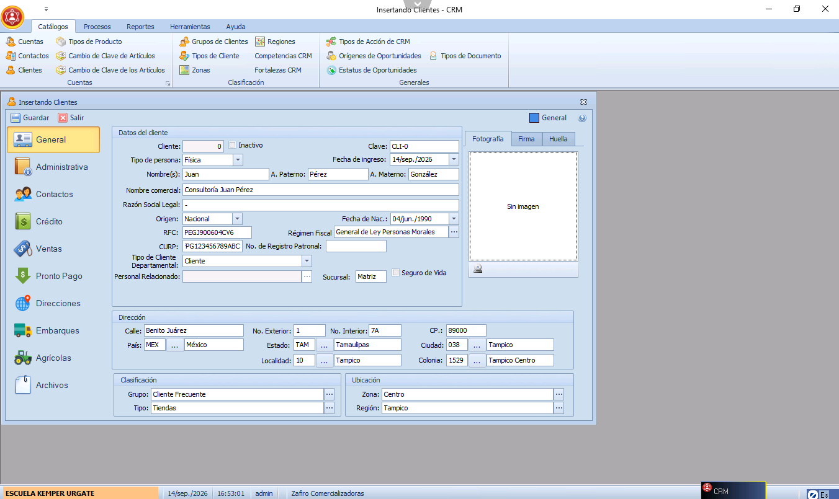Image resolution: width=839 pixels, height=499 pixels.
Task: Open Tipos de Acción de CRM
Action: coord(368,42)
